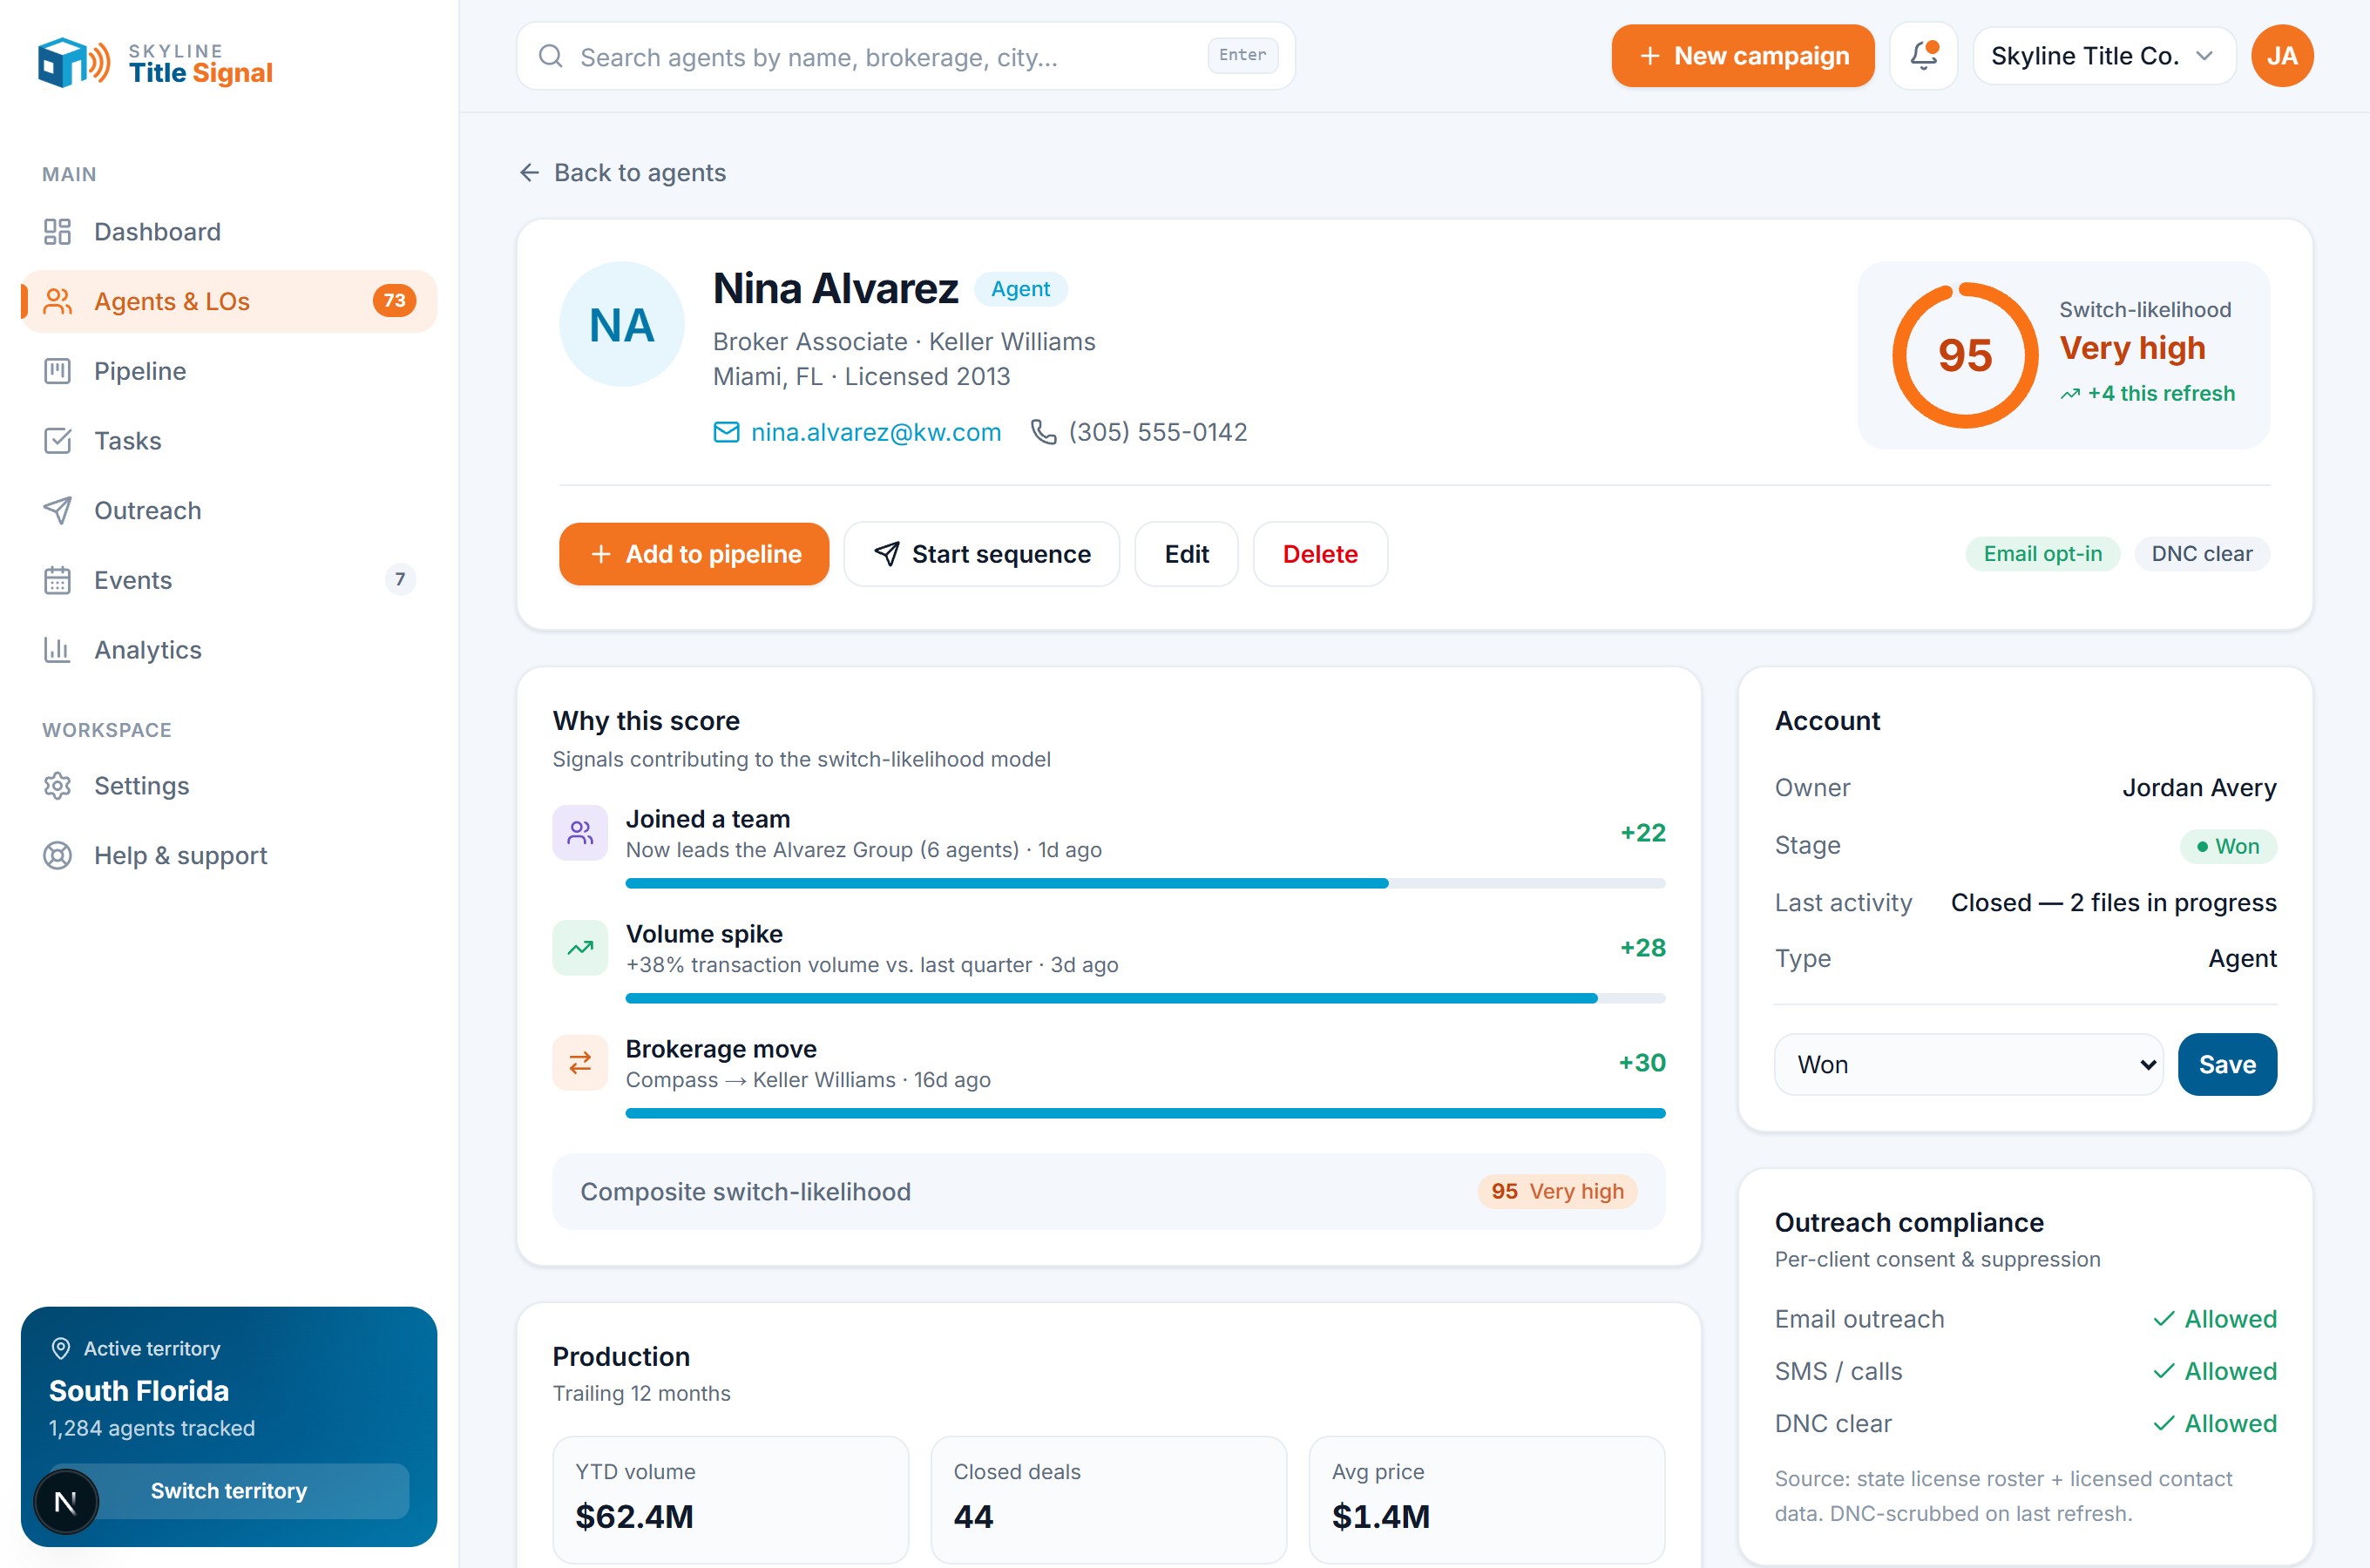Viewport: 2370px width, 1568px height.
Task: Click the Help lifebuoy icon
Action: [57, 856]
